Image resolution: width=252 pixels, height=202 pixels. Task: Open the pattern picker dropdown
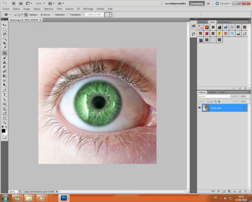pyautogui.click(x=111, y=15)
